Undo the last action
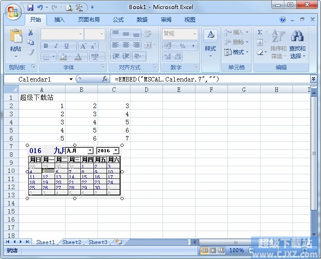The height and width of the screenshot is (259, 321). coord(40,8)
